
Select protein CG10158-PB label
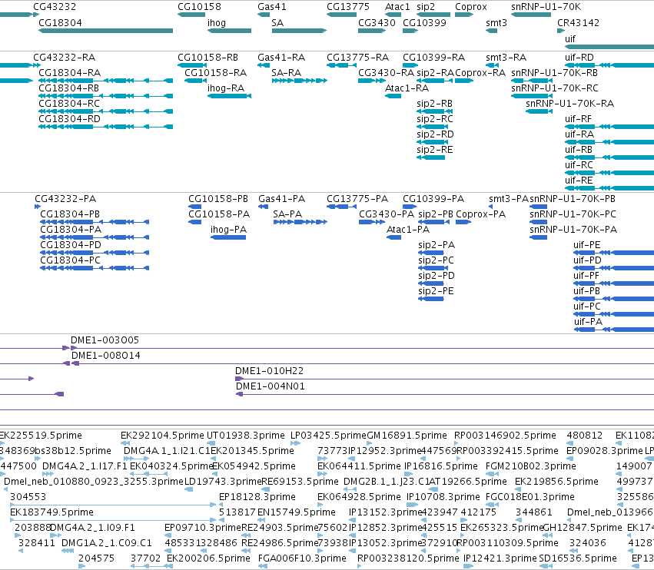click(x=218, y=198)
